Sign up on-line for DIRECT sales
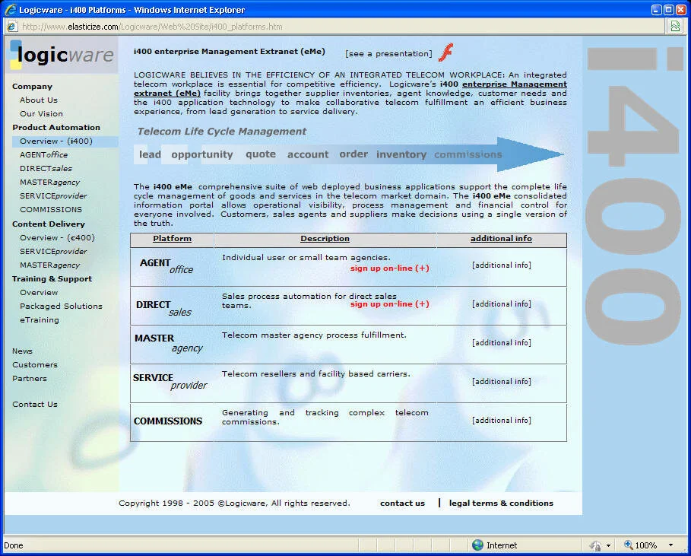Image resolution: width=691 pixels, height=556 pixels. click(389, 303)
